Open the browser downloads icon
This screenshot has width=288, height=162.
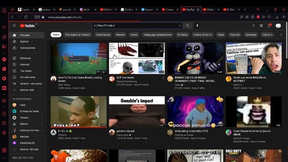point(277,17)
